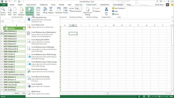The width and height of the screenshot is (174, 98).
Task: Click the Save icon in quick access toolbar
Action: pyautogui.click(x=6, y=1)
